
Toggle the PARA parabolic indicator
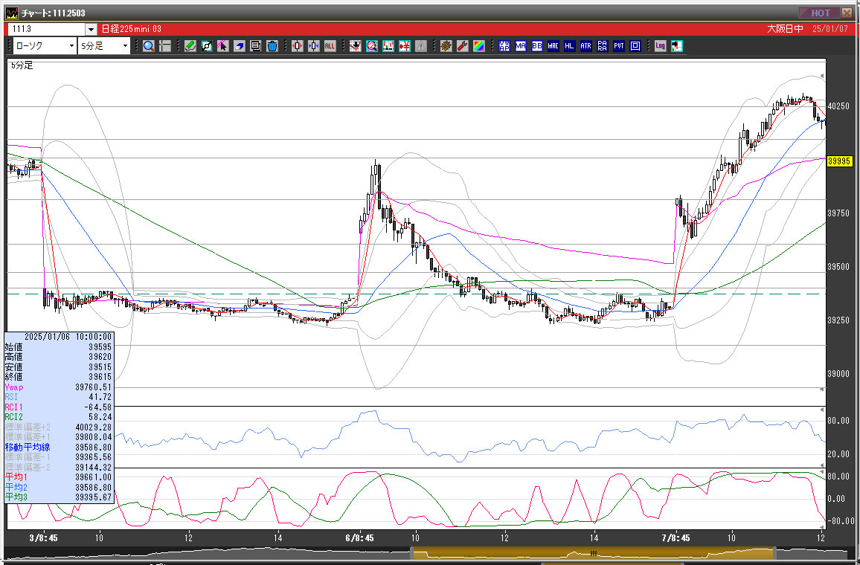[x=602, y=46]
